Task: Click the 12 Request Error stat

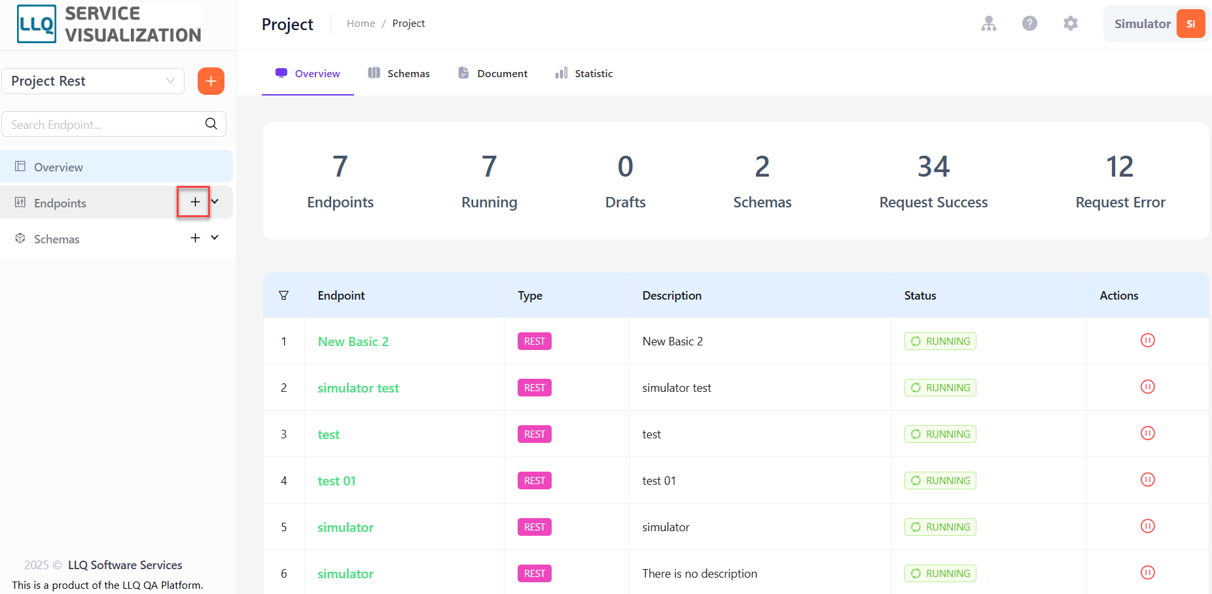Action: 1120,181
